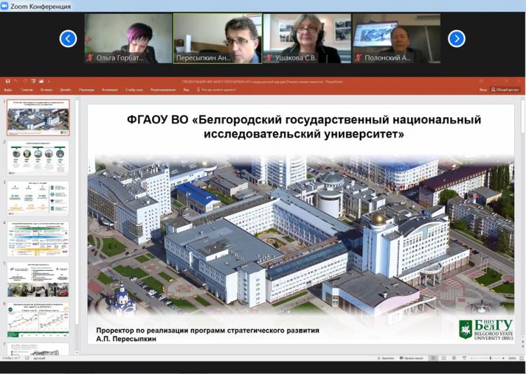
Task: Click the БелГУ logo on the slide
Action: [485, 328]
